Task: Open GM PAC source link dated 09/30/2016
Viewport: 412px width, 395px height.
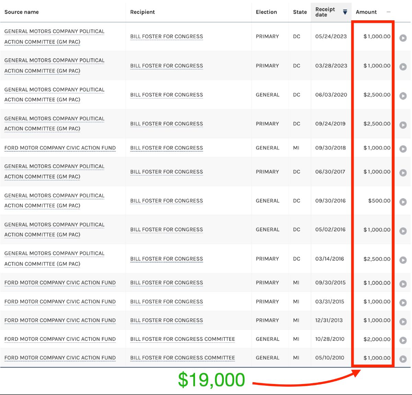Action: [54, 201]
